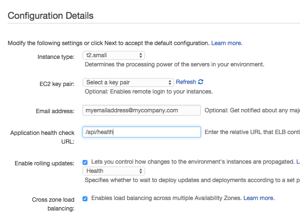Click the Instance type stepper arrows icon
The width and height of the screenshot is (300, 223).
coord(141,56)
